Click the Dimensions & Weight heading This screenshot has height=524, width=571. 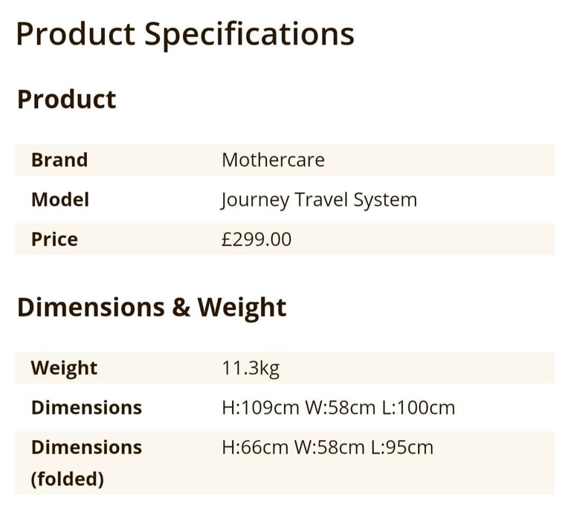point(152,308)
